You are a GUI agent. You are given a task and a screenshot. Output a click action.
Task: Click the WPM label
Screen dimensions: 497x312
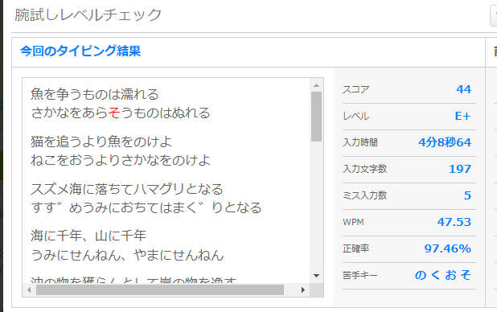353,222
